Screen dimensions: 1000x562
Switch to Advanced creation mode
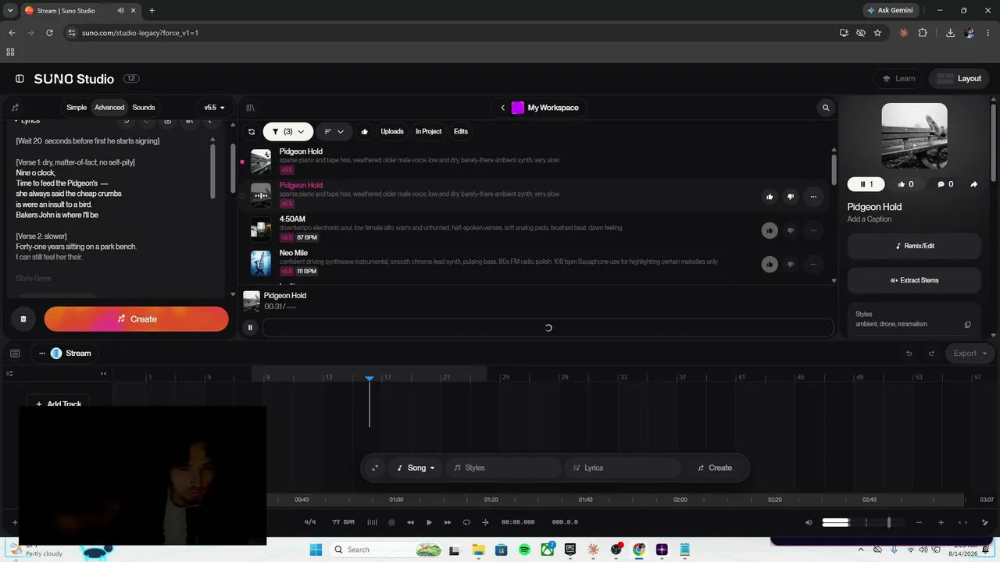(109, 108)
